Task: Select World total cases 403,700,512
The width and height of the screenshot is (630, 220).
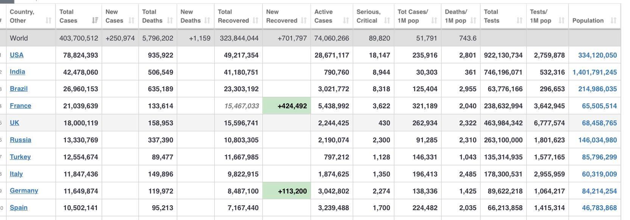Action: click(79, 38)
